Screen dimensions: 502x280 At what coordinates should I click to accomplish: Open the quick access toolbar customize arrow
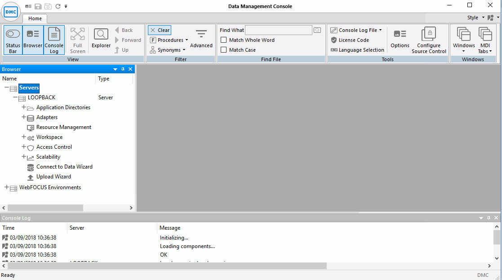click(x=66, y=6)
